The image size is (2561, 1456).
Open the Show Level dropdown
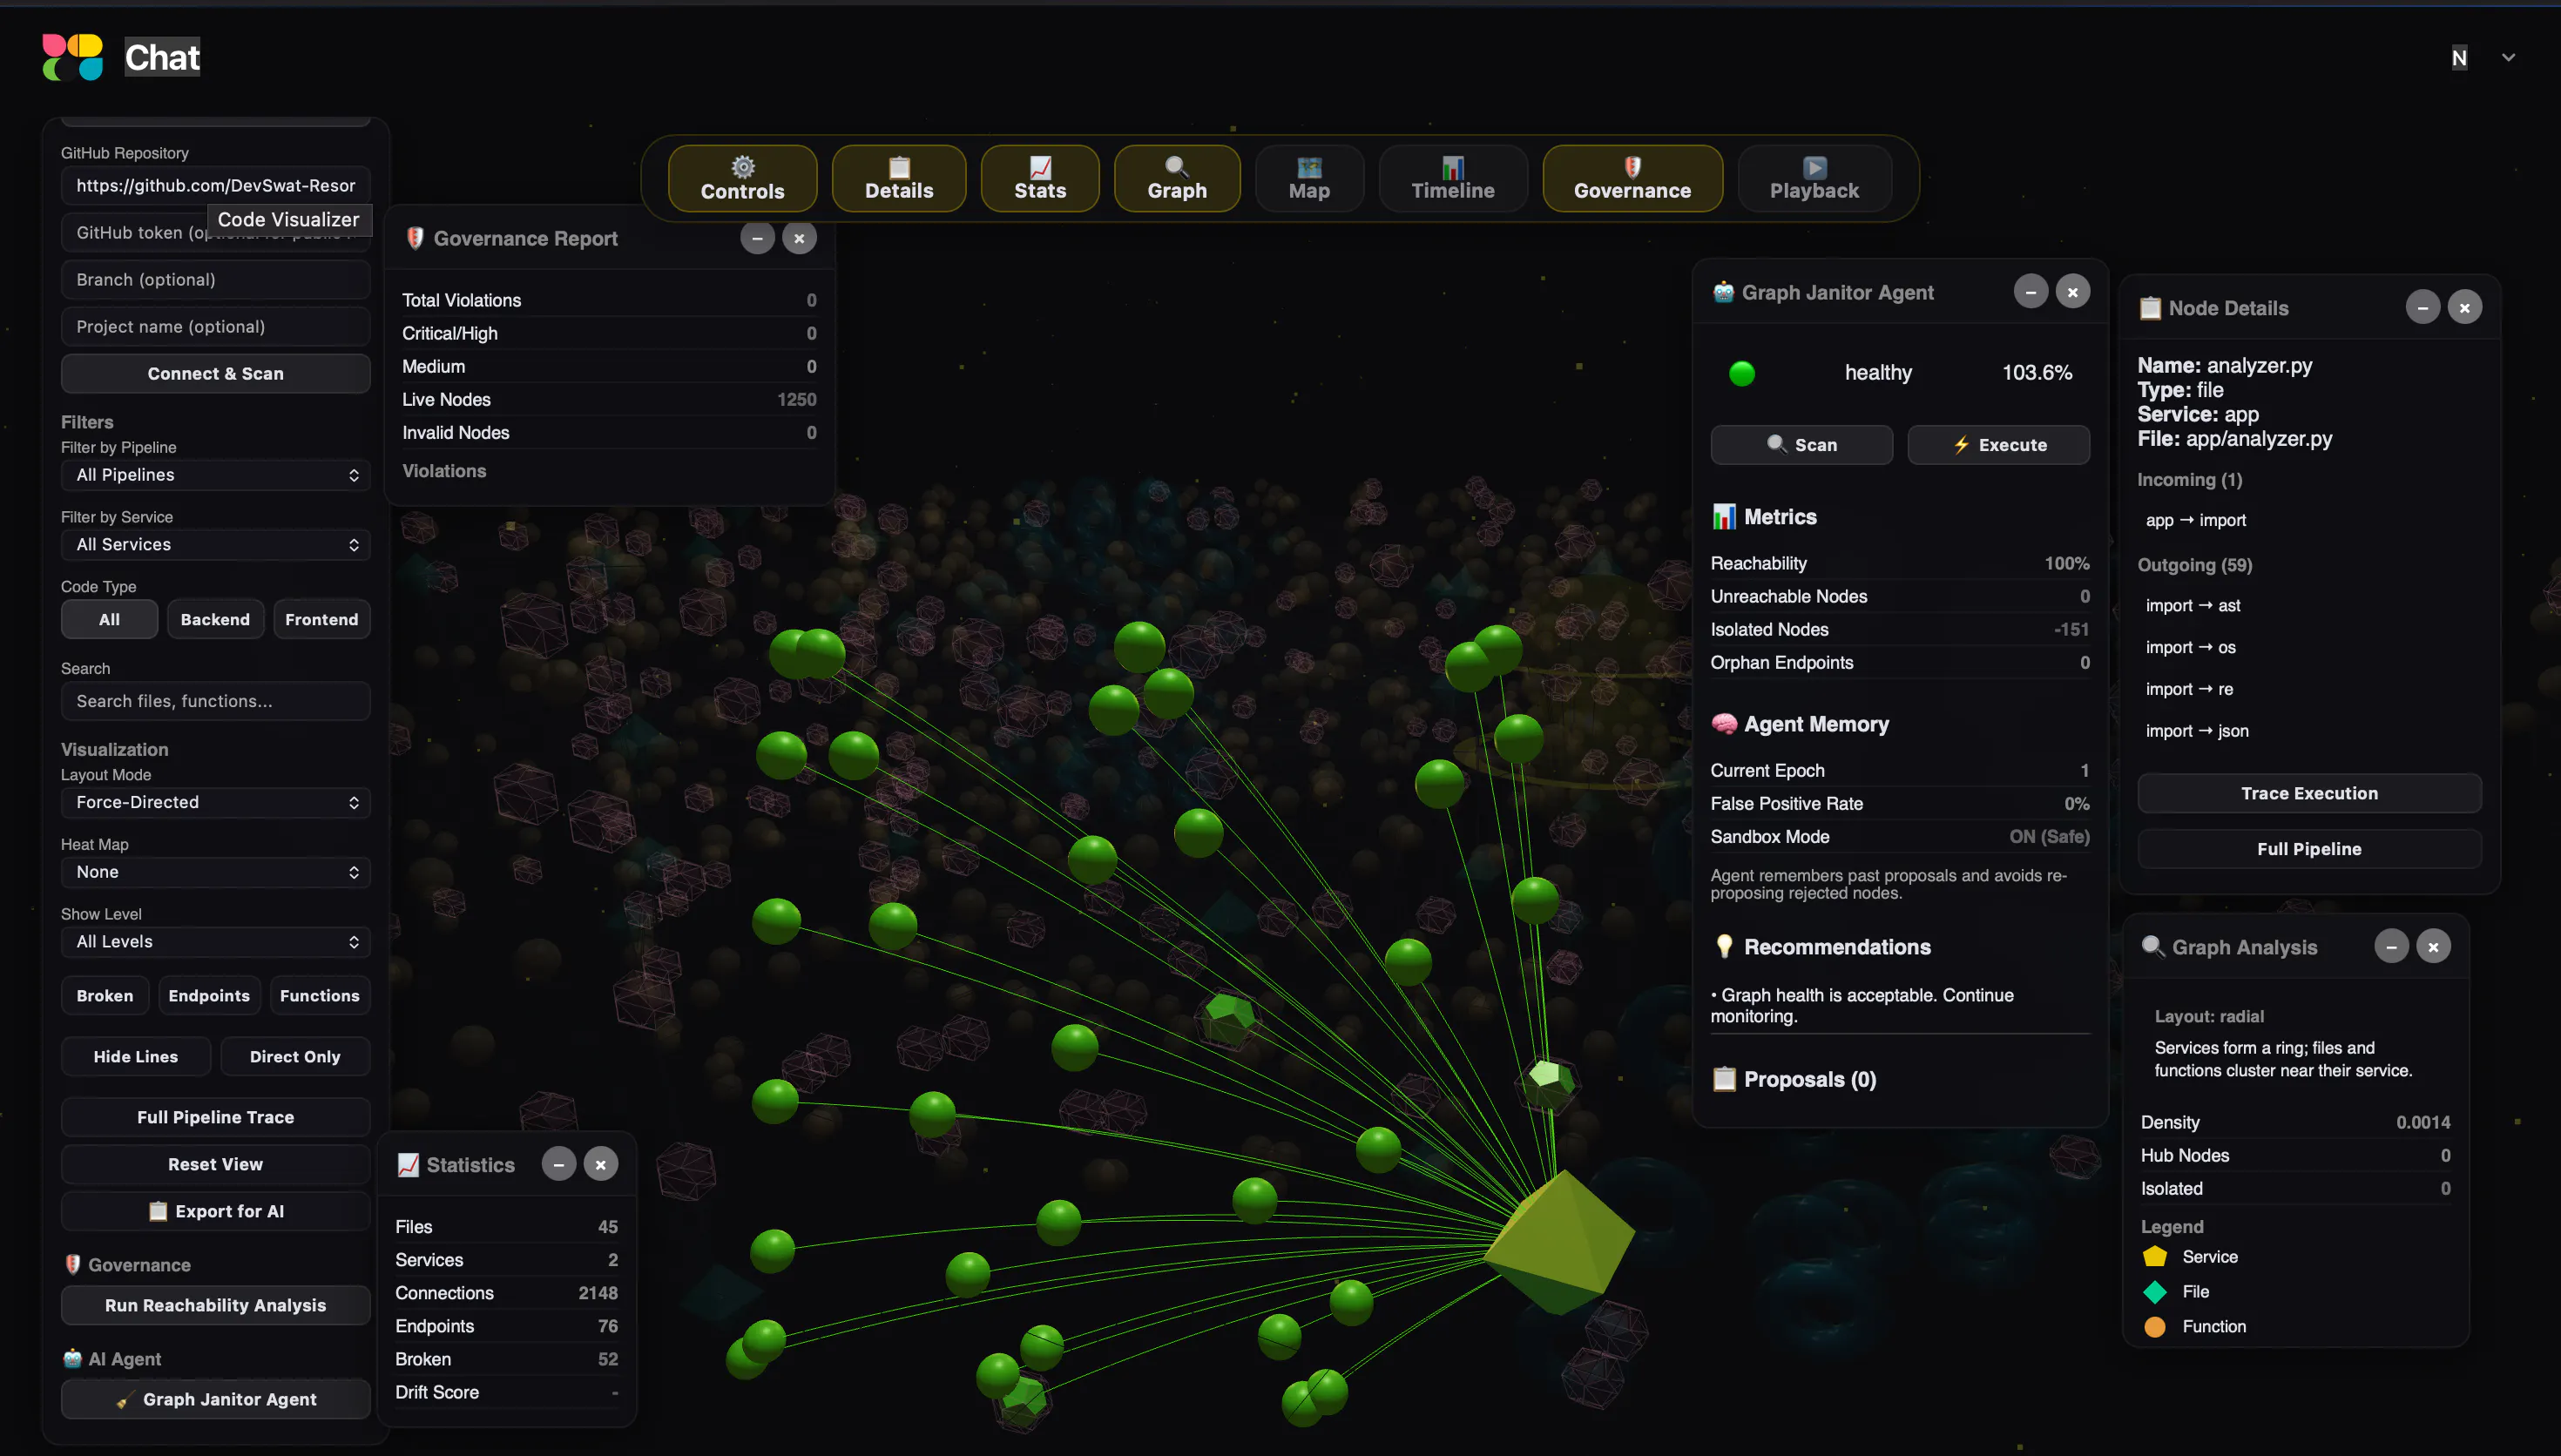coord(215,942)
